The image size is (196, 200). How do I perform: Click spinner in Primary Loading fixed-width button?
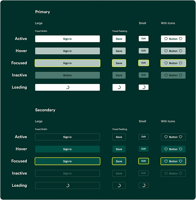[x=68, y=87]
